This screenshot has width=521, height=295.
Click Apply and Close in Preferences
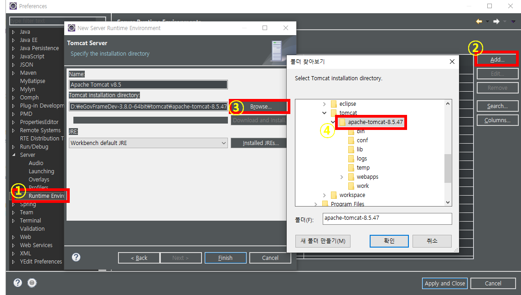coord(444,283)
